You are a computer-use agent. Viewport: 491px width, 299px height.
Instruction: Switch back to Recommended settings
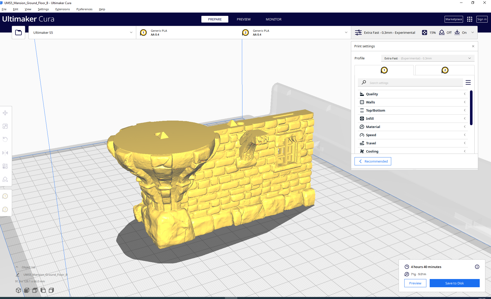coord(373,161)
